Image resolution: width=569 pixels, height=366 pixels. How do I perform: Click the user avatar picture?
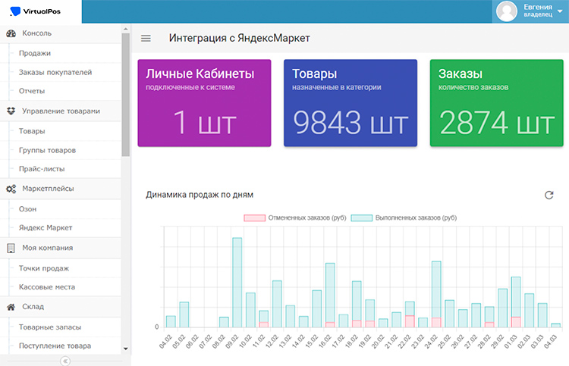[507, 11]
